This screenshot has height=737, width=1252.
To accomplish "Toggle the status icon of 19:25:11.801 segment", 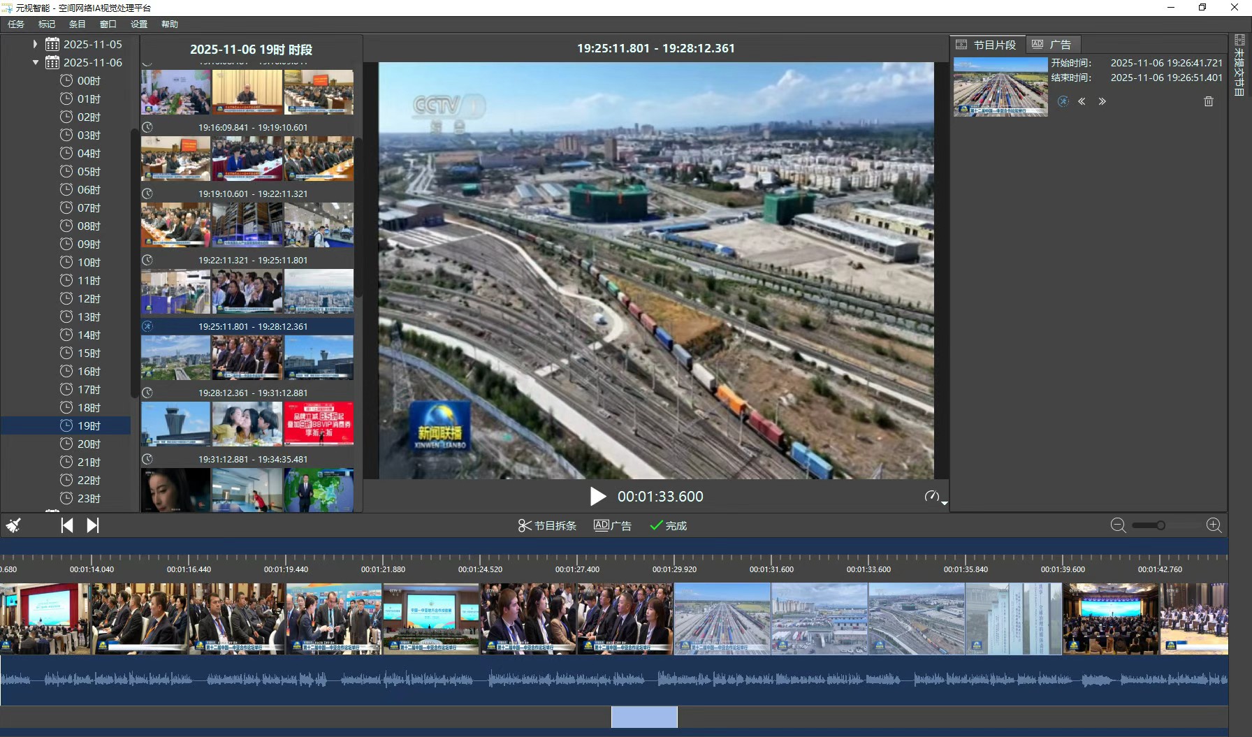I will (x=147, y=326).
